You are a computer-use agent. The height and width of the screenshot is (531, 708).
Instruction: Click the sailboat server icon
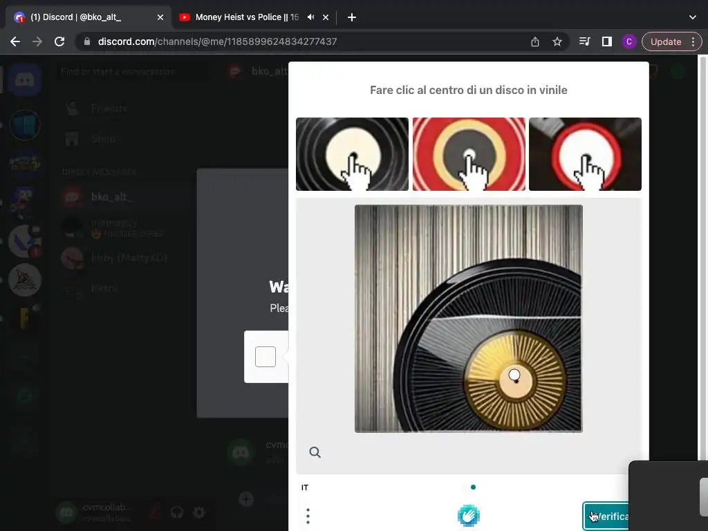click(25, 280)
